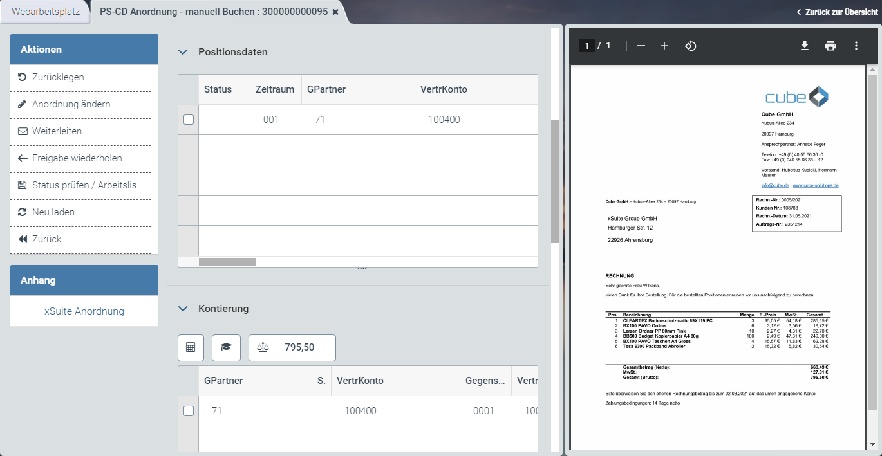Check the Positionsdaten row checkbox
The image size is (882, 456).
click(x=189, y=120)
